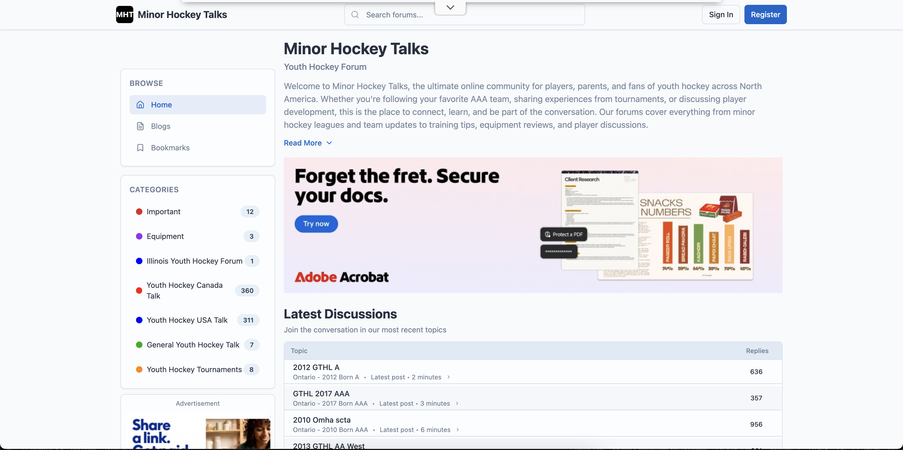
Task: Click the MHT logo icon
Action: coord(125,14)
